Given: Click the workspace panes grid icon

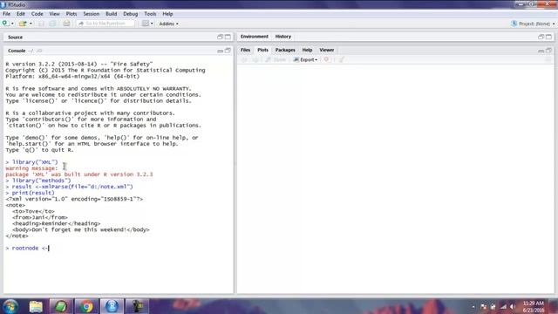Looking at the screenshot, I should coord(146,24).
